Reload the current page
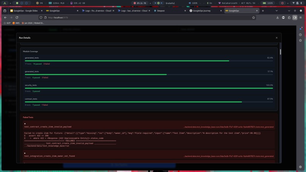 click(x=17, y=17)
